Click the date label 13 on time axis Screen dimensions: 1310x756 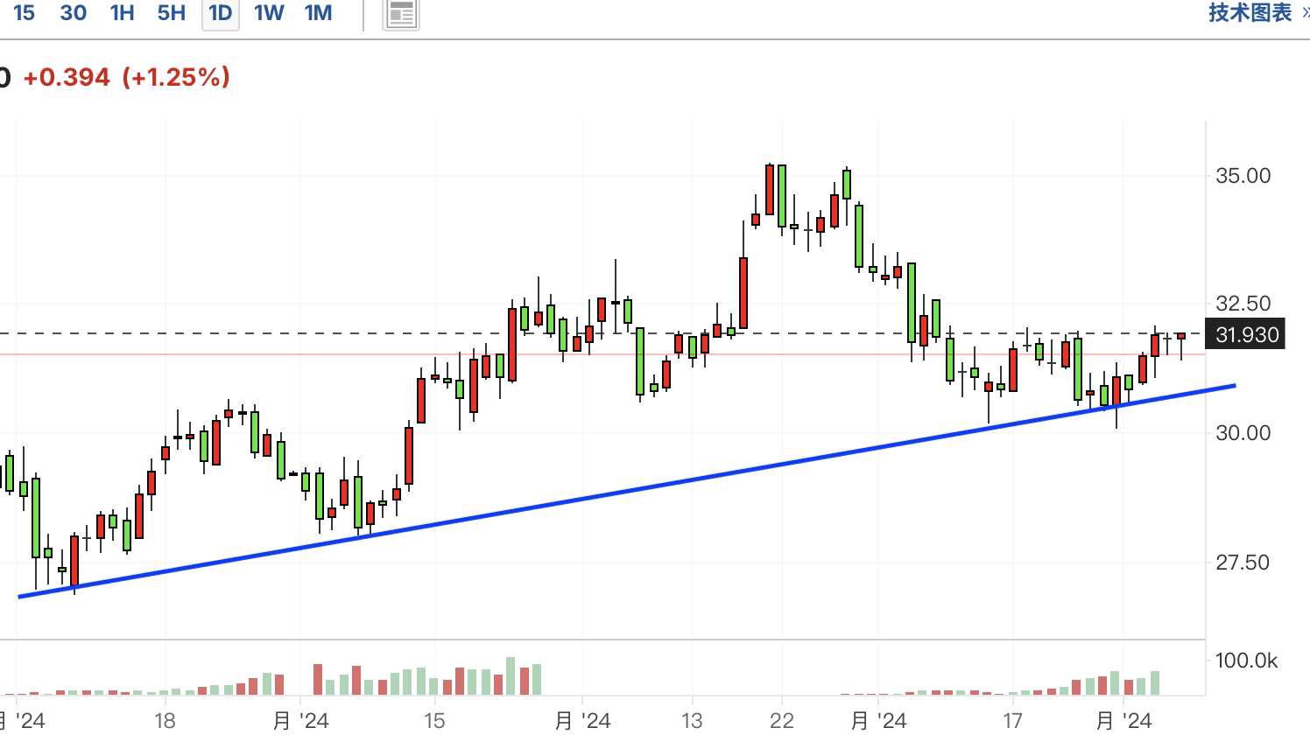692,721
